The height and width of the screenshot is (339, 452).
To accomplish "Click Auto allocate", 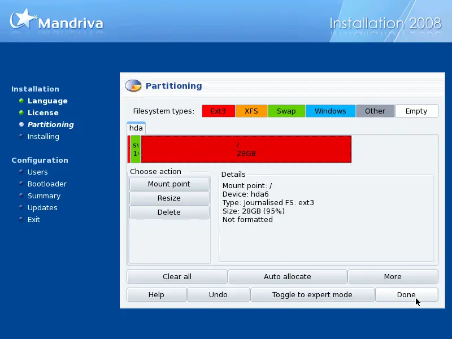I will [x=288, y=276].
